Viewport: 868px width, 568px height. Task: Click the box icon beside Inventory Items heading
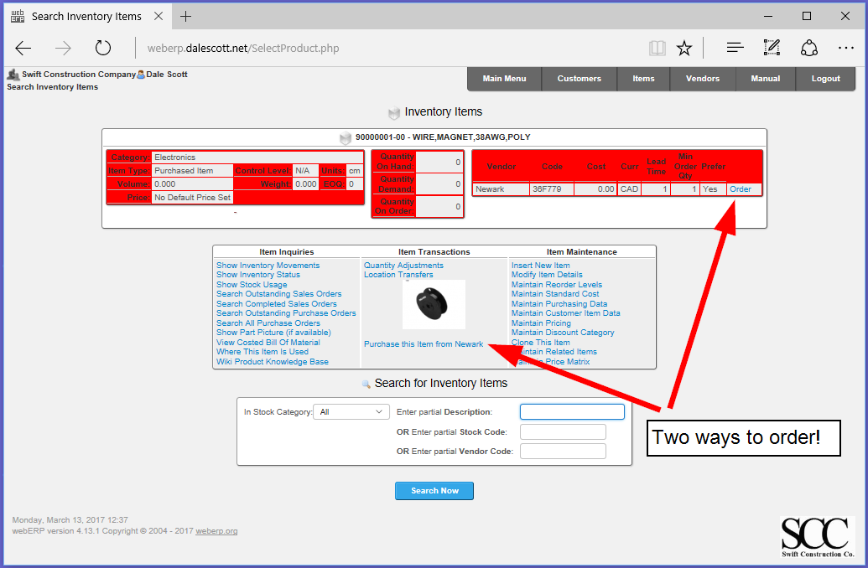click(394, 113)
